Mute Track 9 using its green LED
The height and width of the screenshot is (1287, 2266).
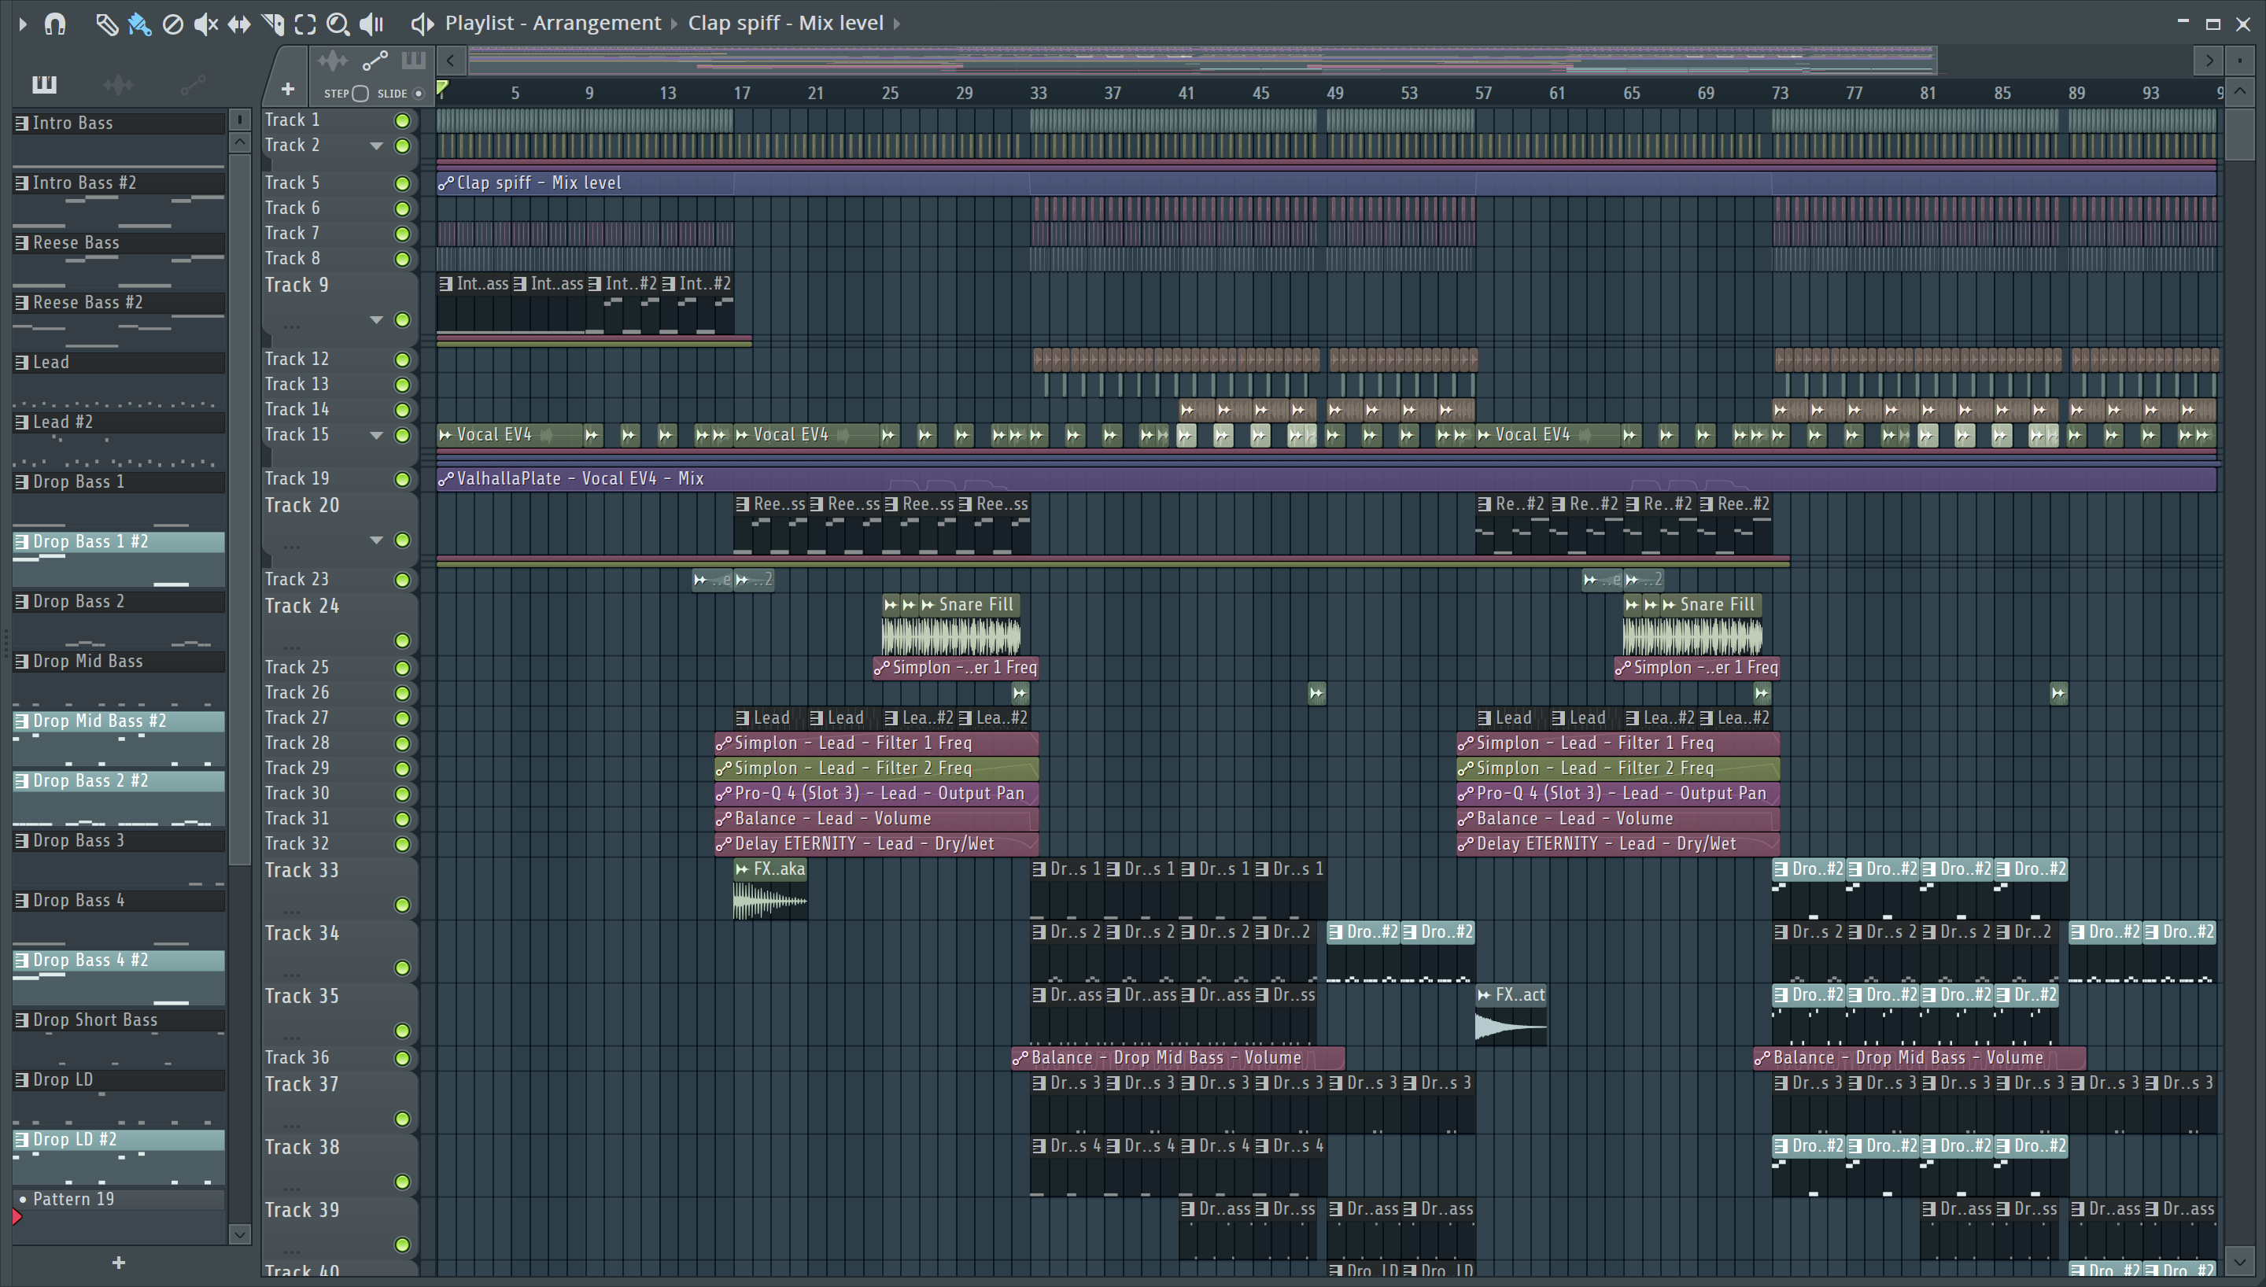pos(402,320)
